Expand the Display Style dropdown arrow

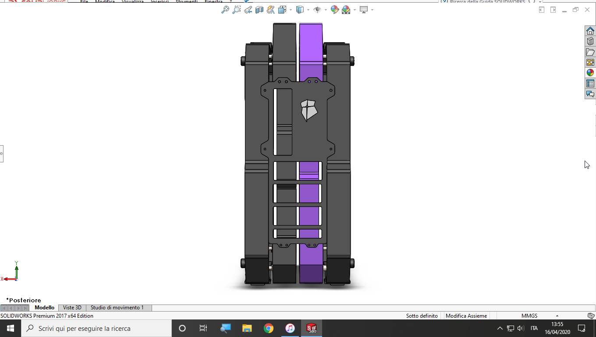point(308,10)
